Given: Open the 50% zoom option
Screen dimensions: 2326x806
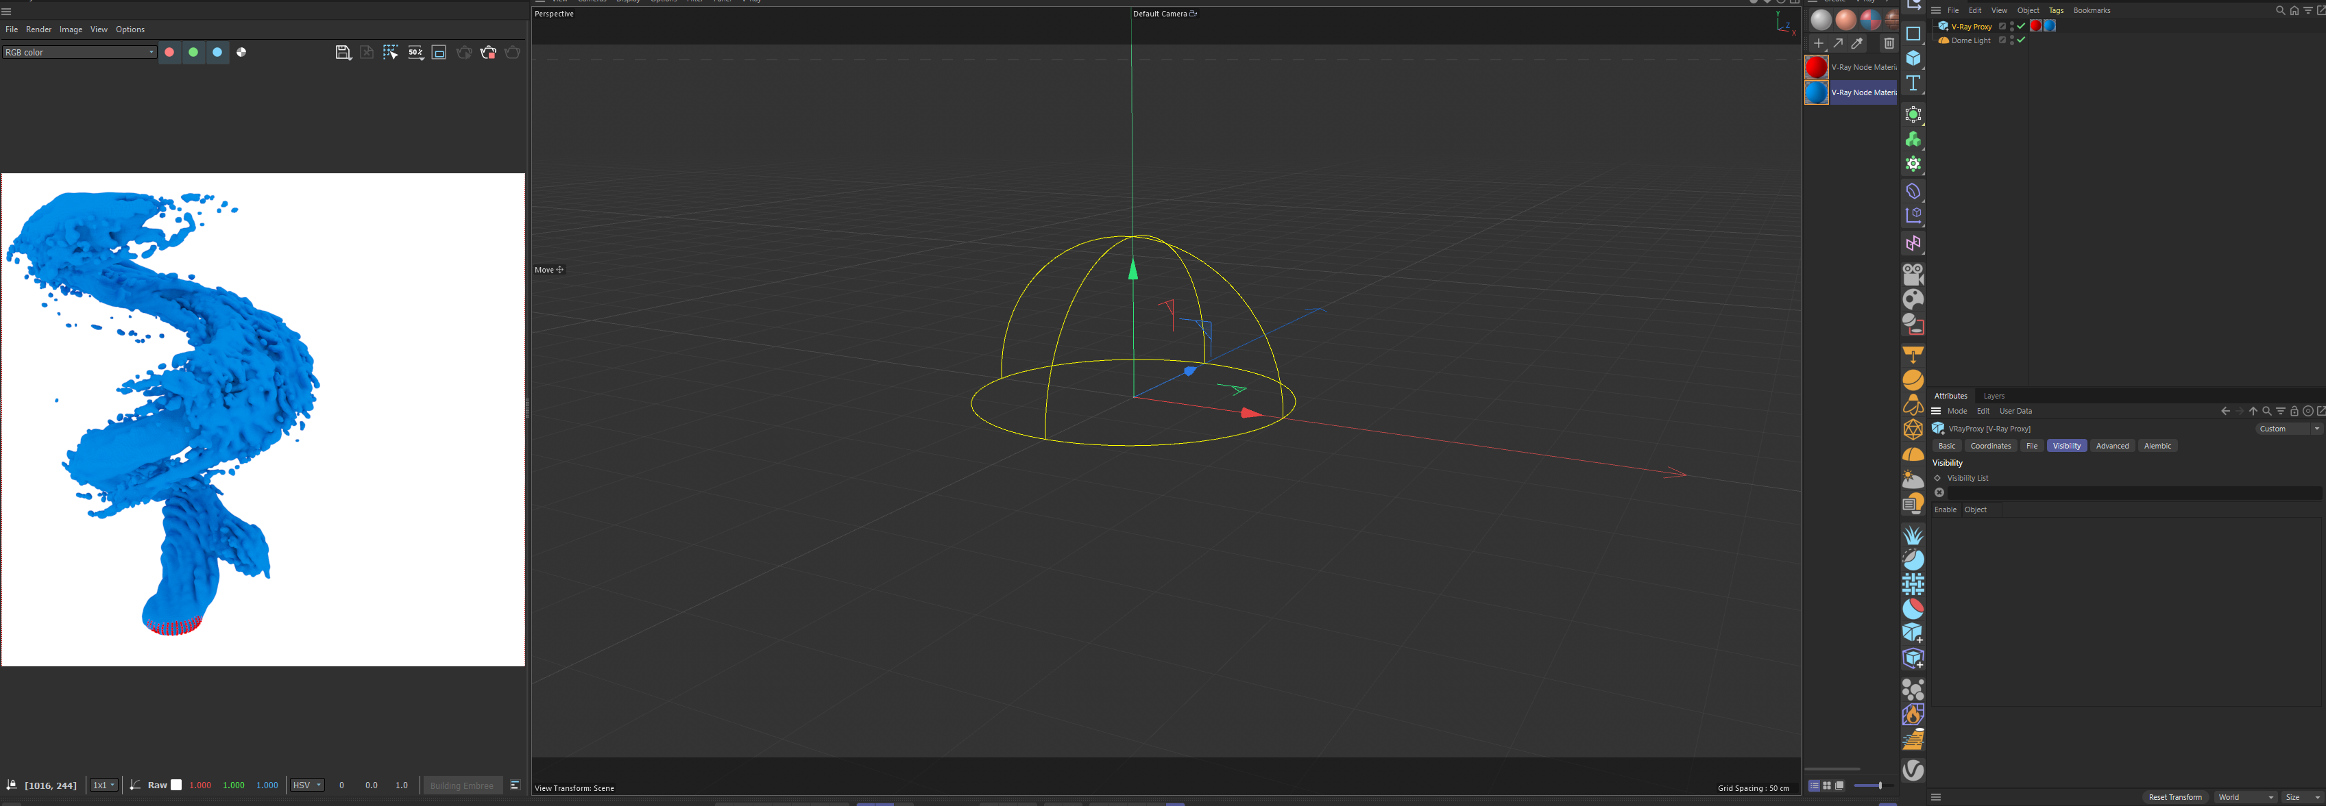Looking at the screenshot, I should 415,52.
